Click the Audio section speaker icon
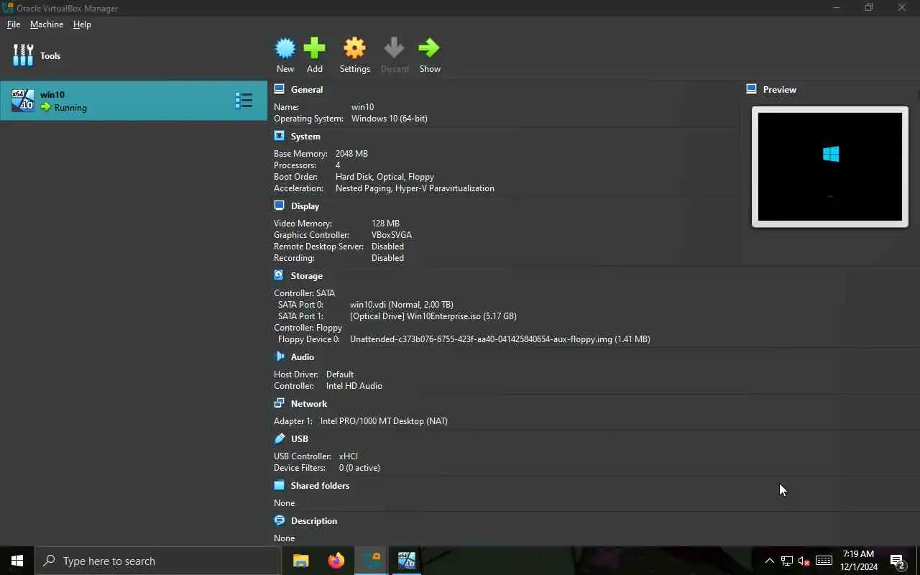 (279, 356)
